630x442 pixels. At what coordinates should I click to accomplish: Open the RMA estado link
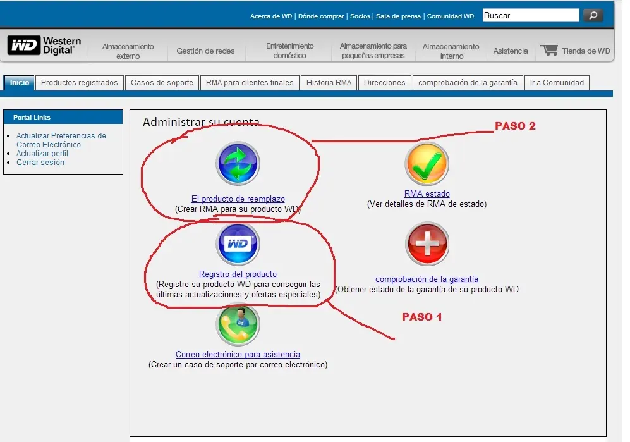coord(427,194)
